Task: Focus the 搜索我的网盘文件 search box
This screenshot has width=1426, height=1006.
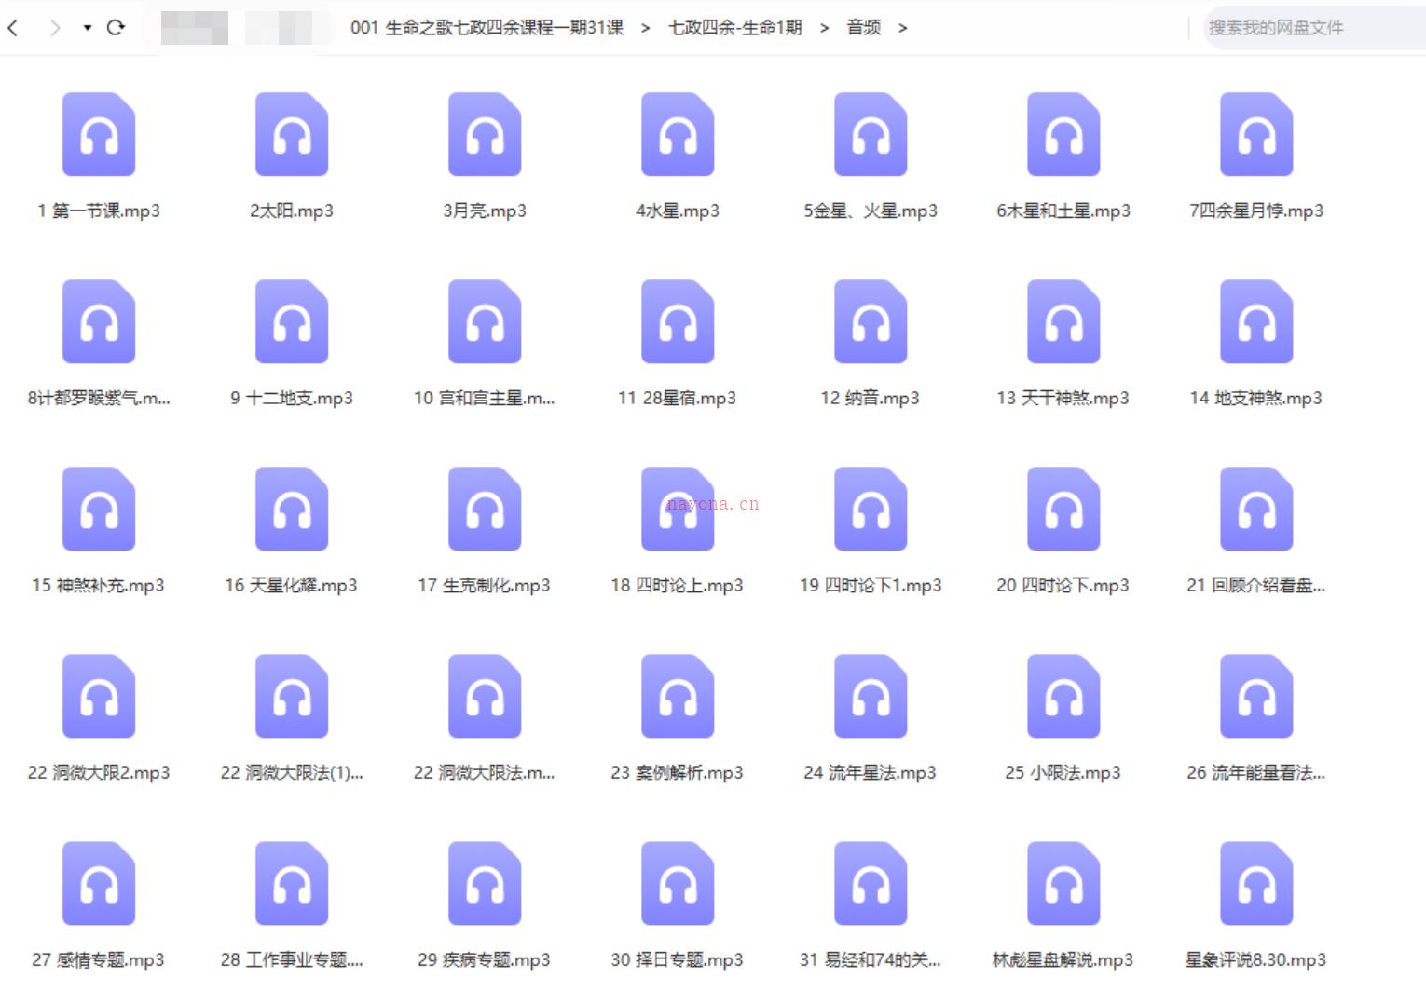Action: tap(1314, 28)
